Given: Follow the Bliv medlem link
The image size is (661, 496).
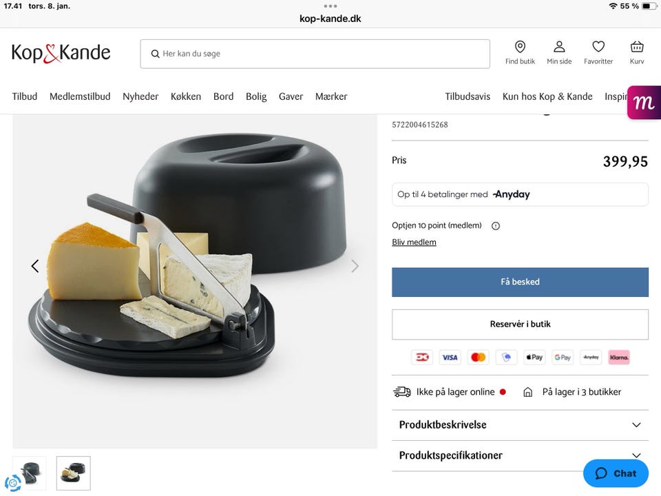Looking at the screenshot, I should coord(414,242).
